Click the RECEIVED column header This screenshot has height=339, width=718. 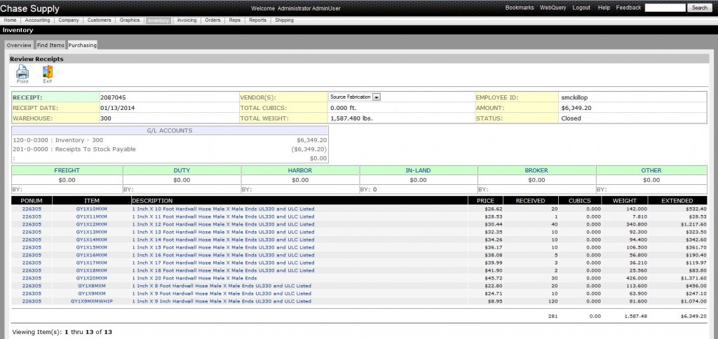(x=530, y=201)
